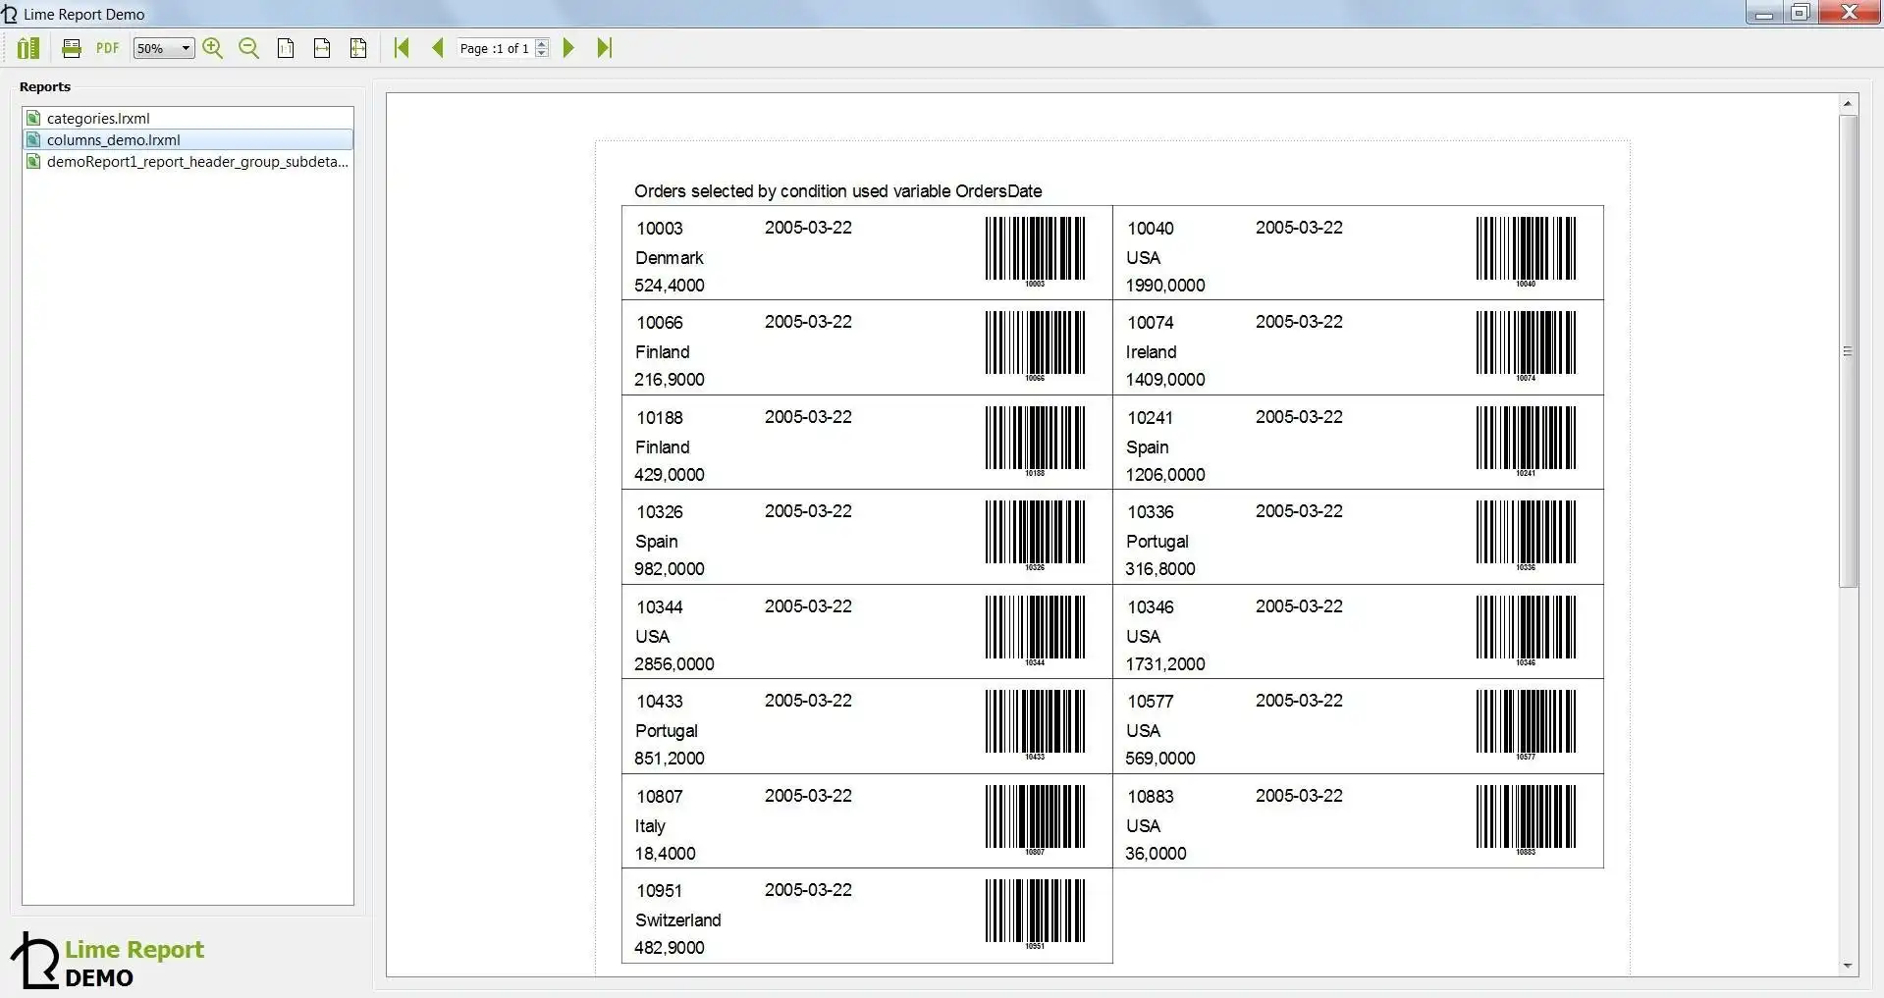Click the amount 851,2000
This screenshot has width=1884, height=998.
[x=670, y=759]
